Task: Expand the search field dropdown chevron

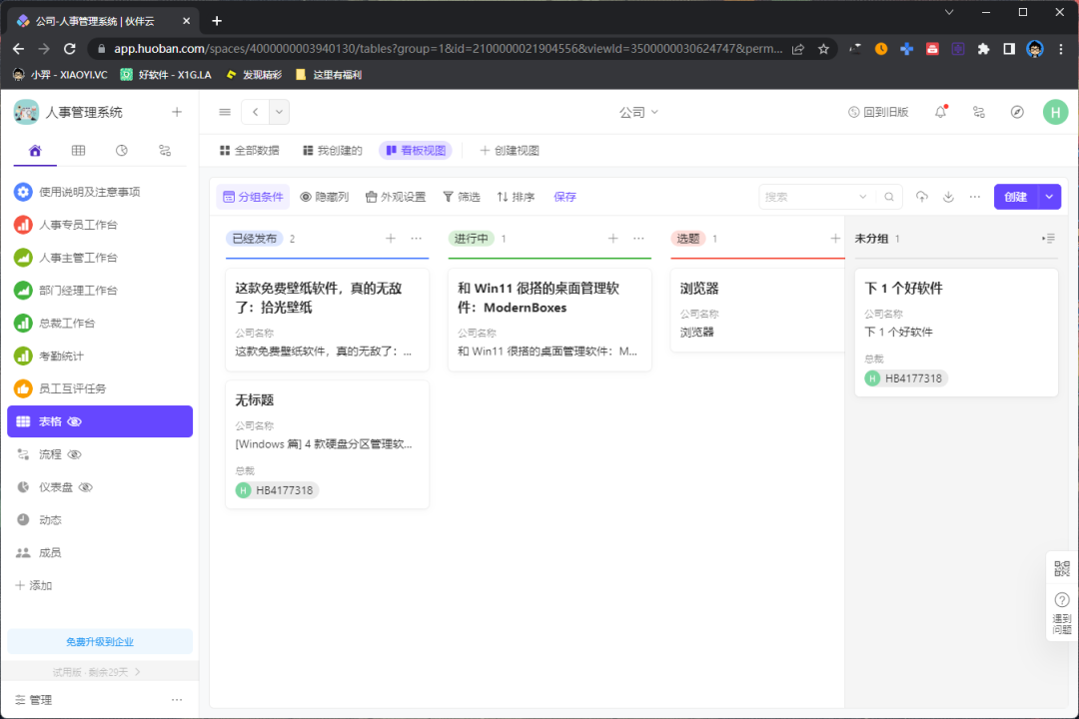Action: [x=863, y=197]
